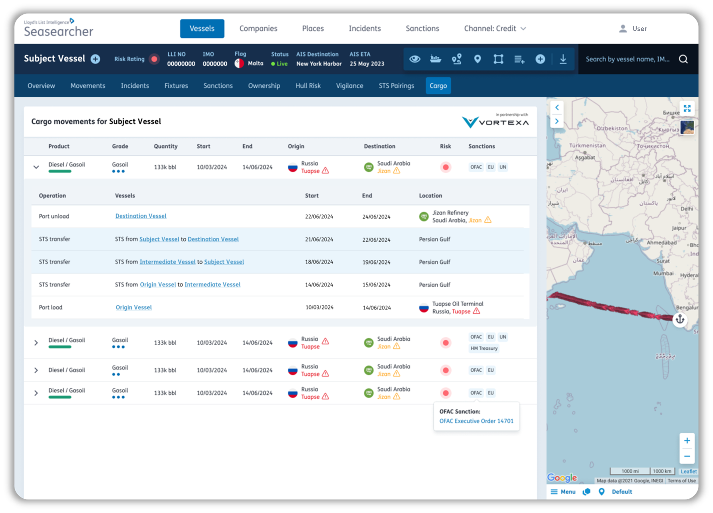The width and height of the screenshot is (713, 513).
Task: Collapse the first Diesel / Gasoil row
Action: click(36, 167)
